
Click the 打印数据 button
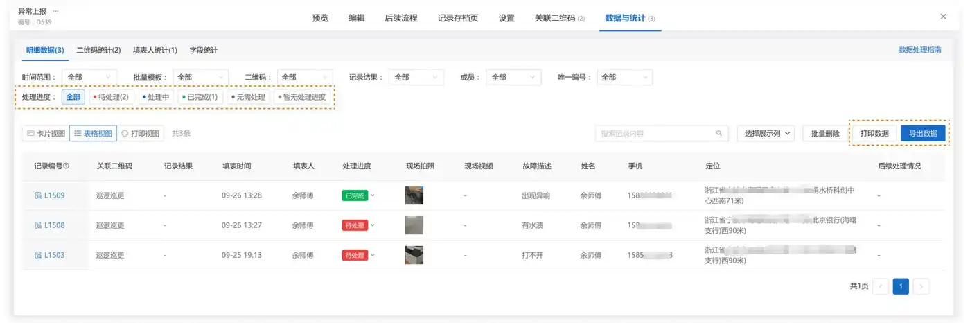pos(874,133)
